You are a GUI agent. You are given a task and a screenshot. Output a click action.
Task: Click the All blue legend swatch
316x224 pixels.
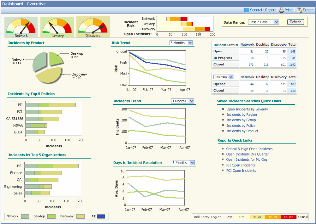point(101,216)
